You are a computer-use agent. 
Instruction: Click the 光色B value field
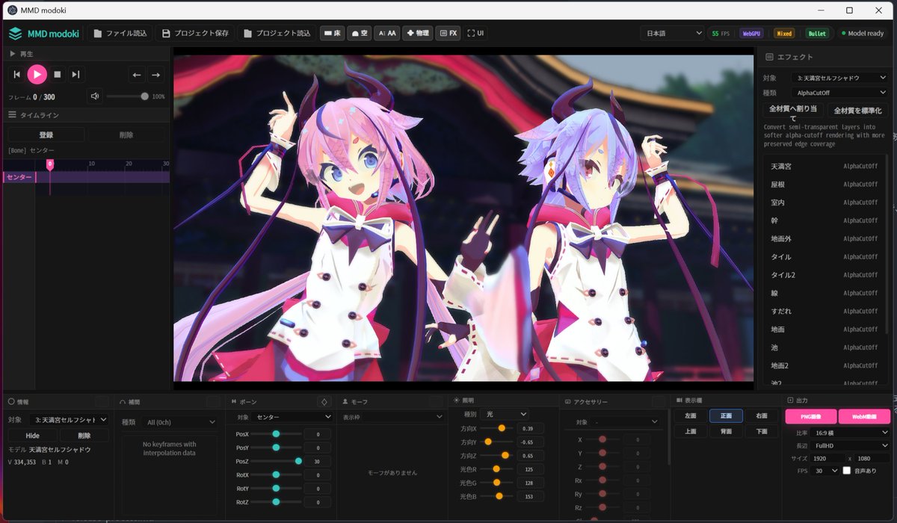click(x=530, y=496)
